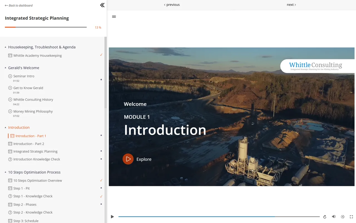This screenshot has height=223, width=356.
Task: Collapse the course sidebar with double chevron
Action: [x=102, y=5]
